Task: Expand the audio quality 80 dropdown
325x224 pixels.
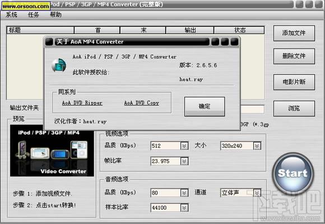Action: [184, 193]
